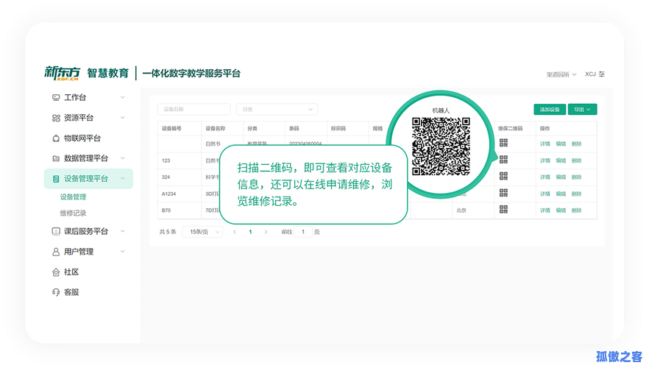Click 删除 link for device 123
Viewport: 646px width, 368px height.
click(576, 160)
